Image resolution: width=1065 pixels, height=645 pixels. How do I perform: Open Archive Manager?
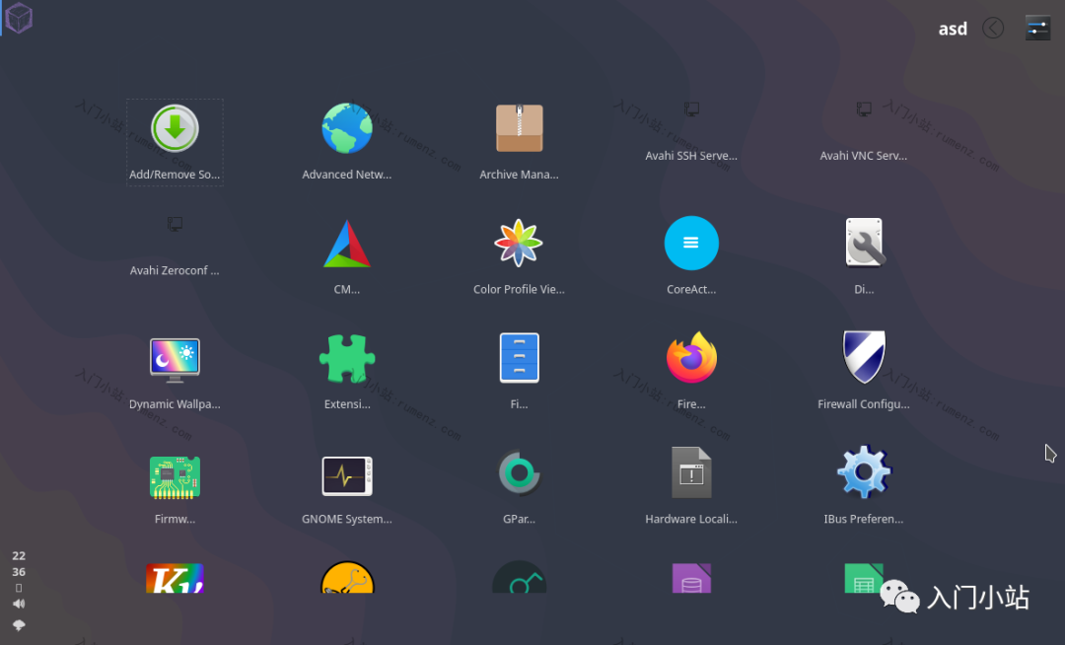[519, 128]
